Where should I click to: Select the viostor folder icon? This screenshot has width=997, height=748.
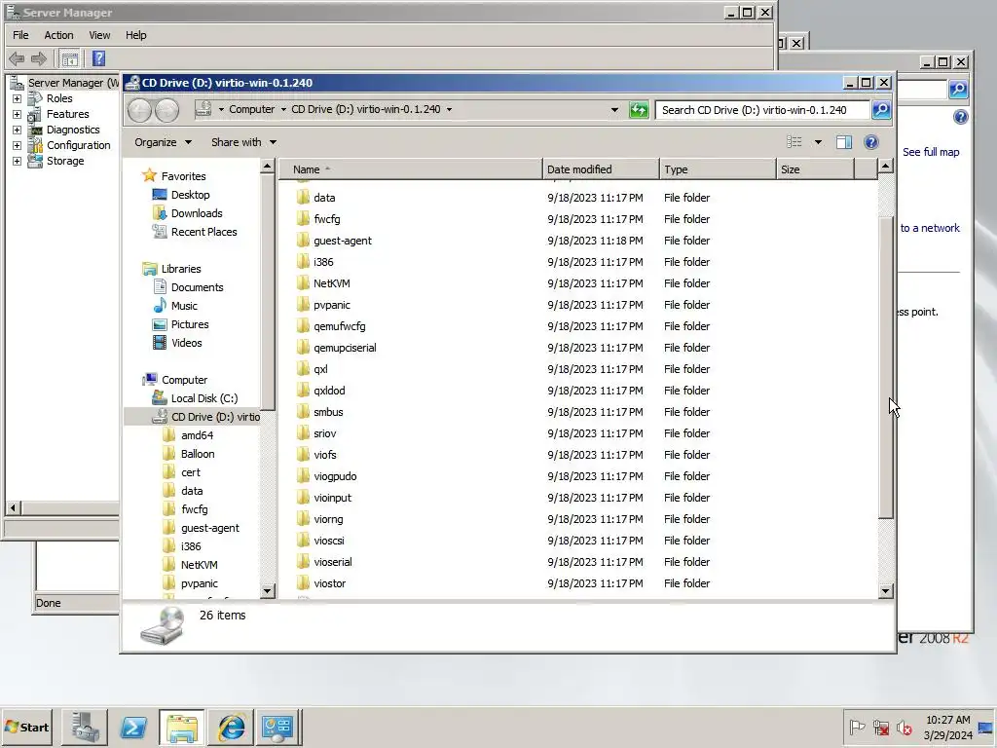coord(304,582)
